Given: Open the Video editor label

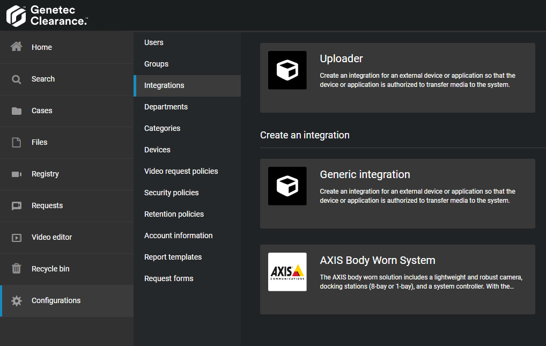Looking at the screenshot, I should (x=52, y=237).
